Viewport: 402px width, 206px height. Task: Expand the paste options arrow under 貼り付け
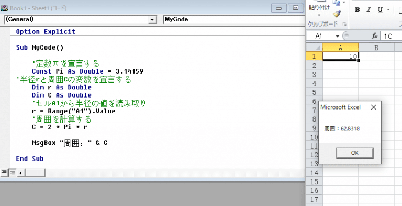tap(319, 15)
